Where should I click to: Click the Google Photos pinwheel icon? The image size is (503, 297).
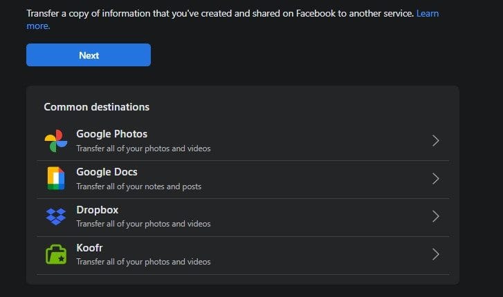coord(55,141)
